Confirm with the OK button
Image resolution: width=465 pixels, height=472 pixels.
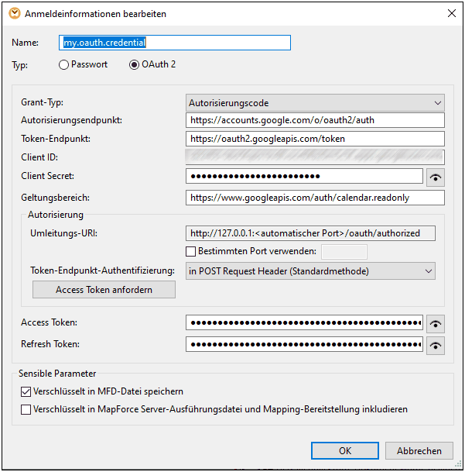coord(344,450)
